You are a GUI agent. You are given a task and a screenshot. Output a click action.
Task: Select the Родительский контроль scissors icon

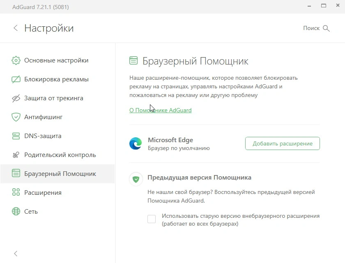pyautogui.click(x=16, y=155)
